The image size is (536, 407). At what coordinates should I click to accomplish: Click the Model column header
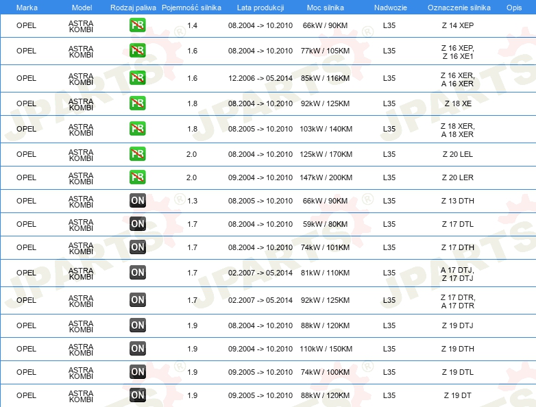(82, 8)
